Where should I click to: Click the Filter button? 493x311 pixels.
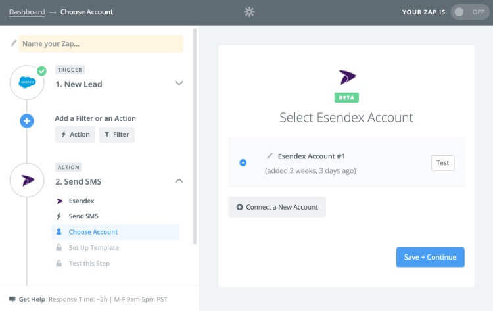point(116,135)
